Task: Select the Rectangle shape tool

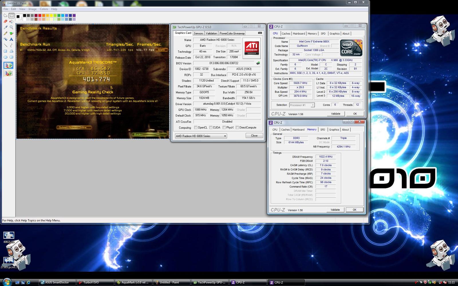Action: pos(5,51)
